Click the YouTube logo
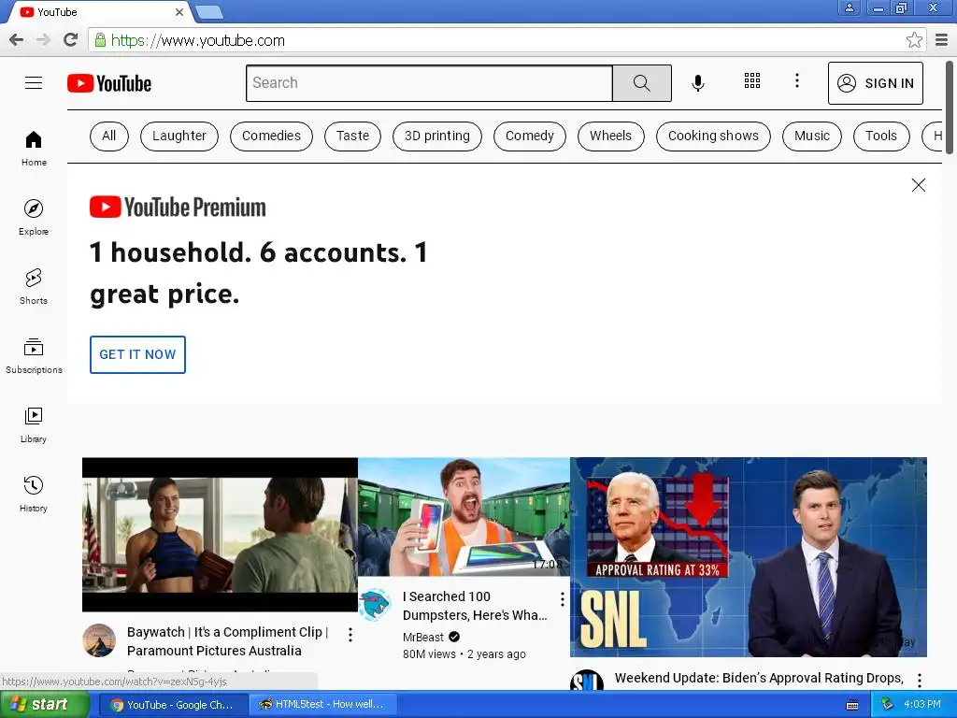Viewport: 957px width, 718px height. pyautogui.click(x=109, y=83)
